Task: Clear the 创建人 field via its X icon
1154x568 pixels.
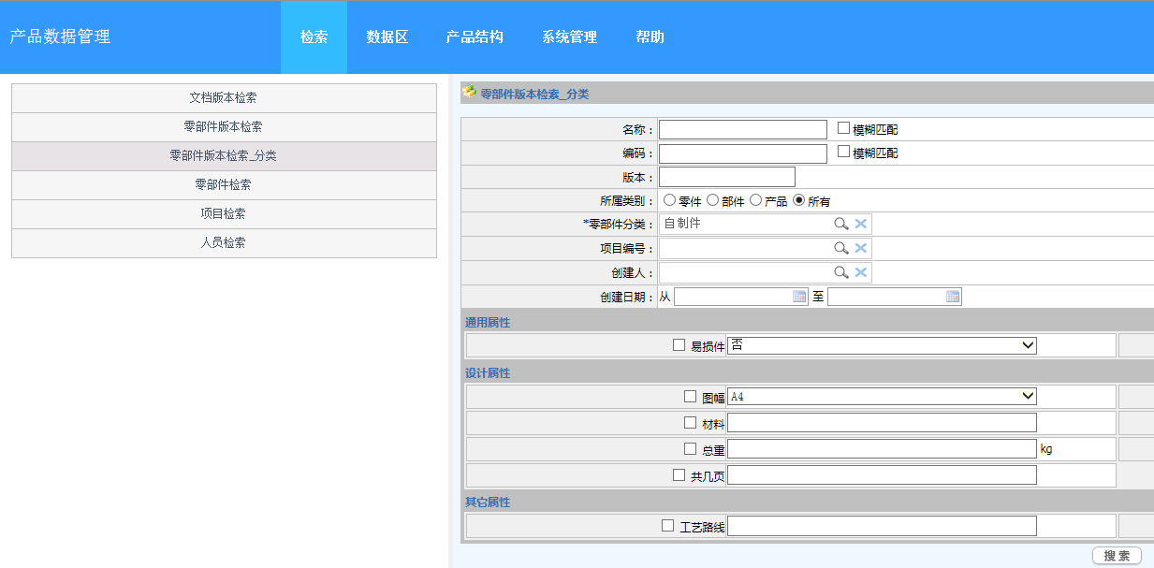Action: click(862, 271)
